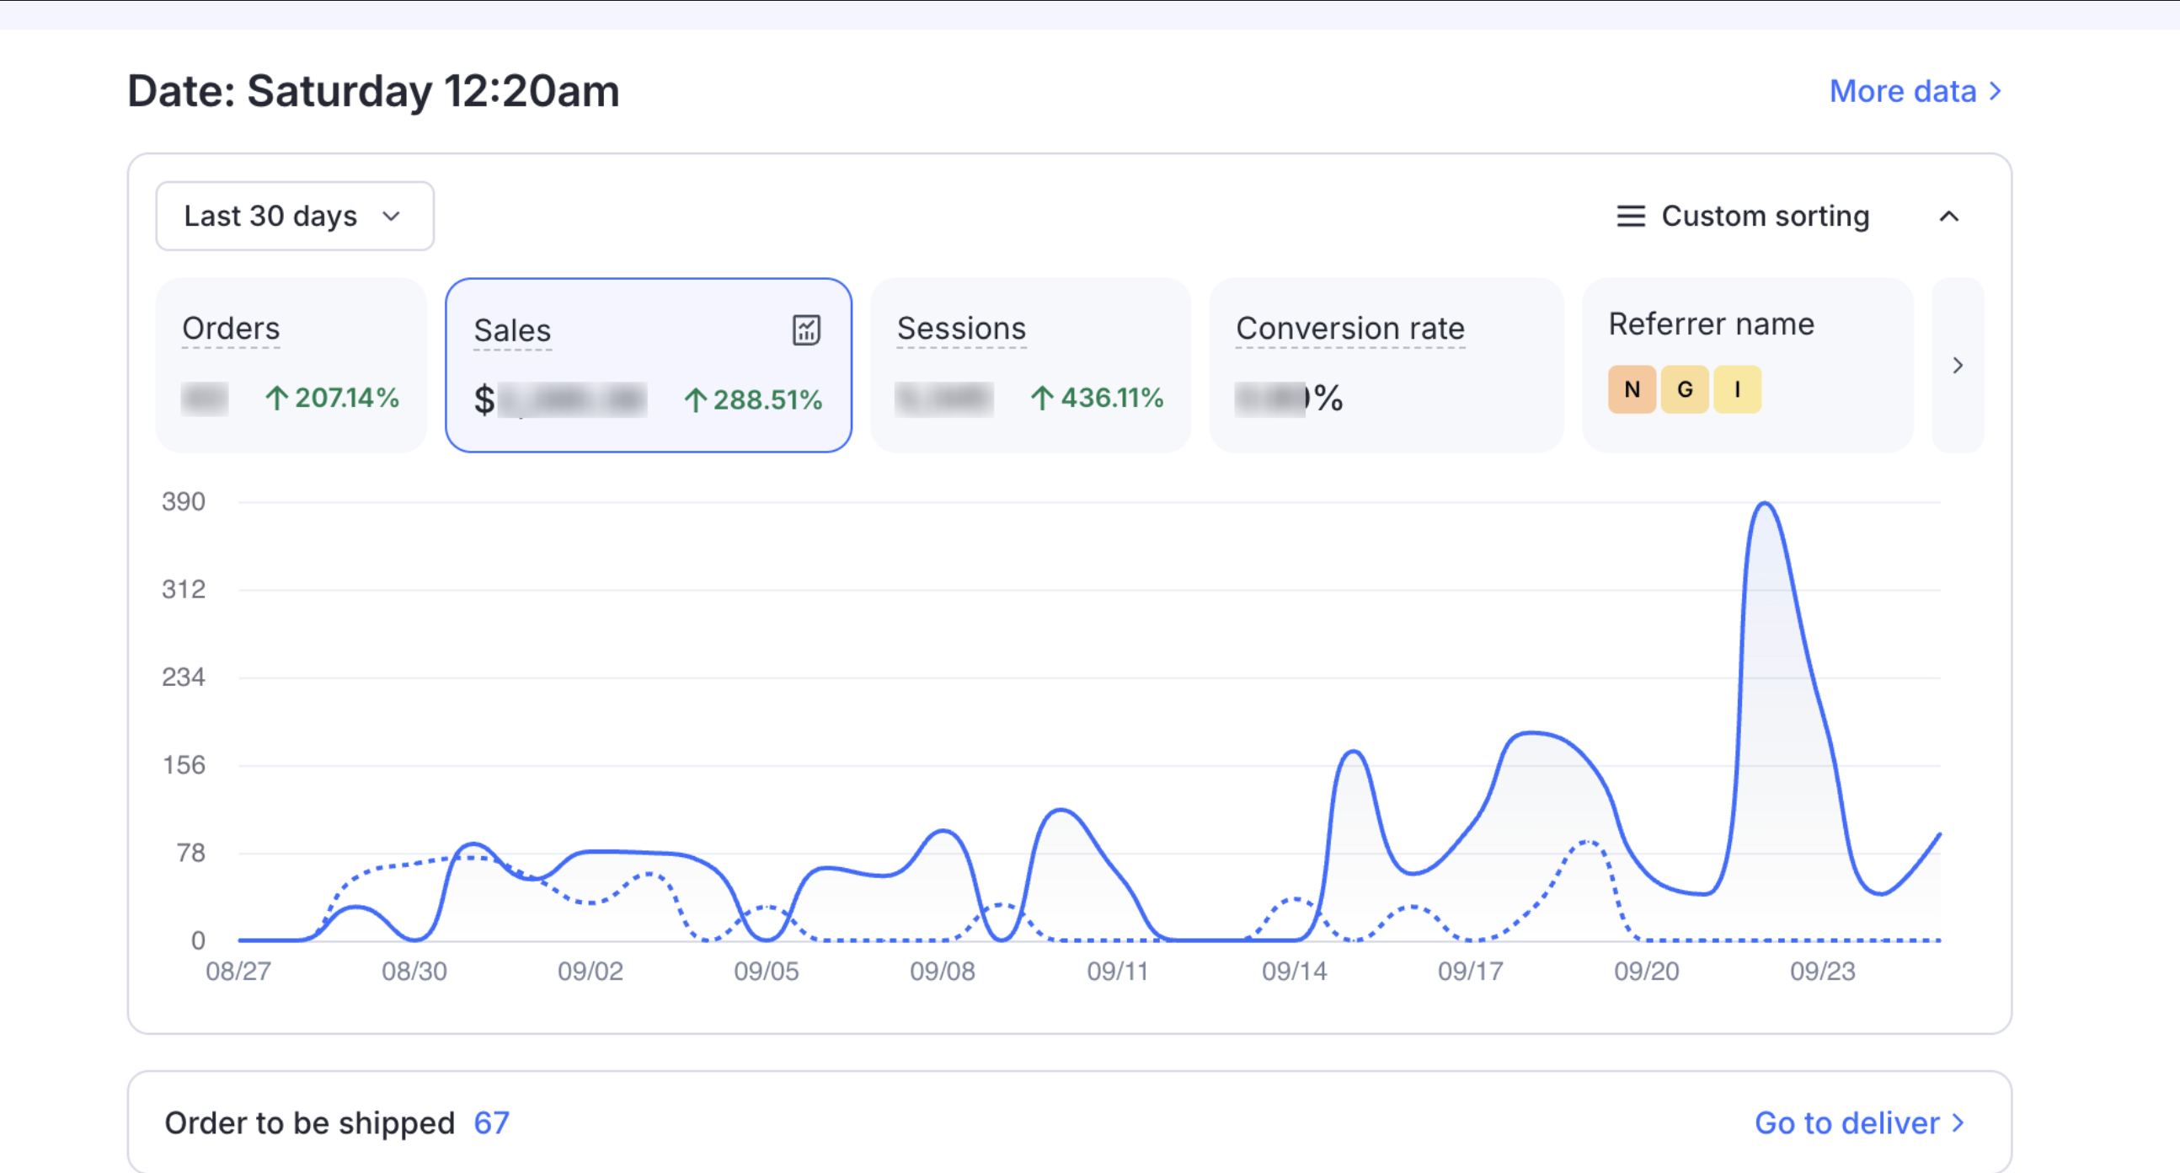Select the N referrer badge
The width and height of the screenshot is (2180, 1173).
pyautogui.click(x=1632, y=389)
